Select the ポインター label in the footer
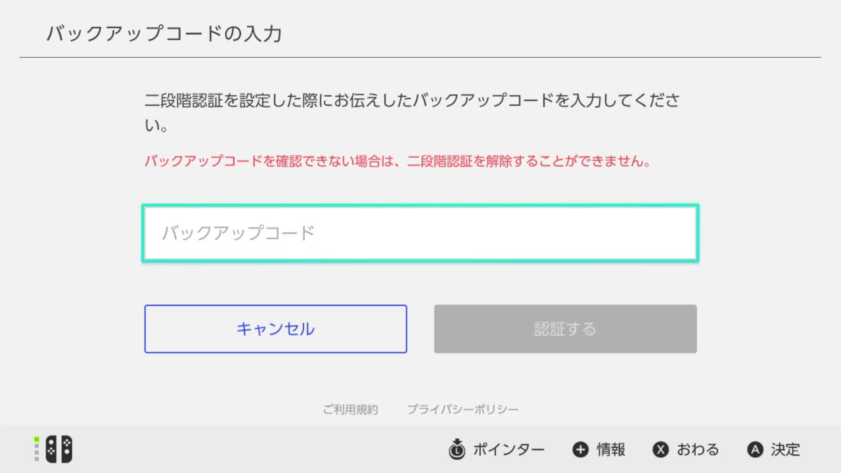 (509, 450)
